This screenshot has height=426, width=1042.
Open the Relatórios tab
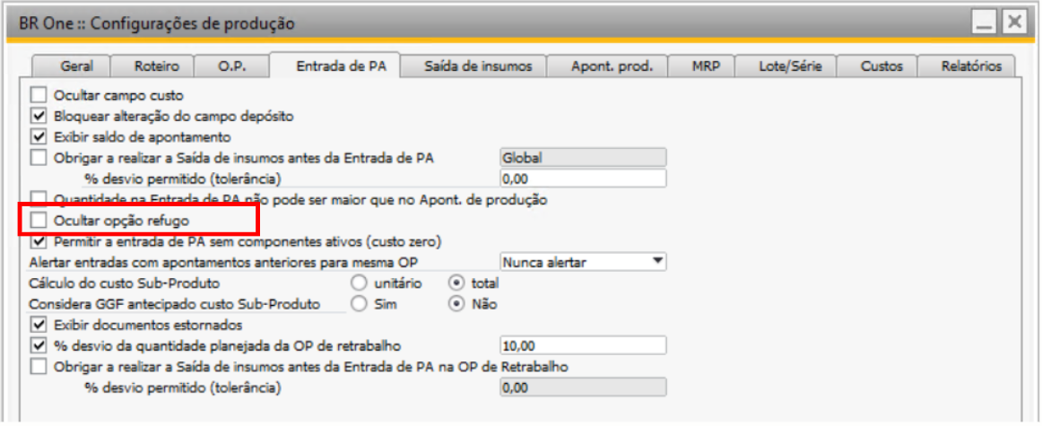point(970,66)
